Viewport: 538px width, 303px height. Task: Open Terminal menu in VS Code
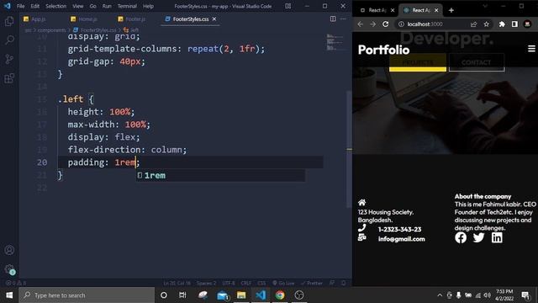pos(127,6)
